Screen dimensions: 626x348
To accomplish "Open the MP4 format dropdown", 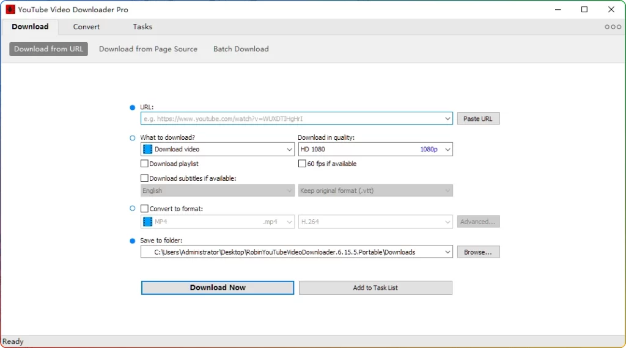I will [218, 222].
